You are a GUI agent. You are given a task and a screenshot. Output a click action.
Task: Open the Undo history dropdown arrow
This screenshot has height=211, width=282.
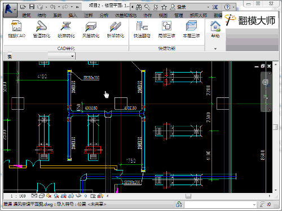(59, 7)
